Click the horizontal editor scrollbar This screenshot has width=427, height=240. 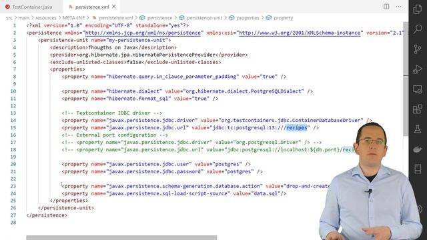[121, 237]
